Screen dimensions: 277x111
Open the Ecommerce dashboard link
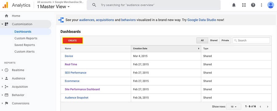(72, 81)
